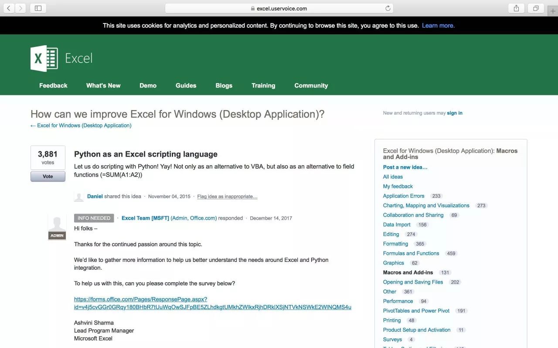Go back to Excel for Windows forum link

(x=81, y=125)
